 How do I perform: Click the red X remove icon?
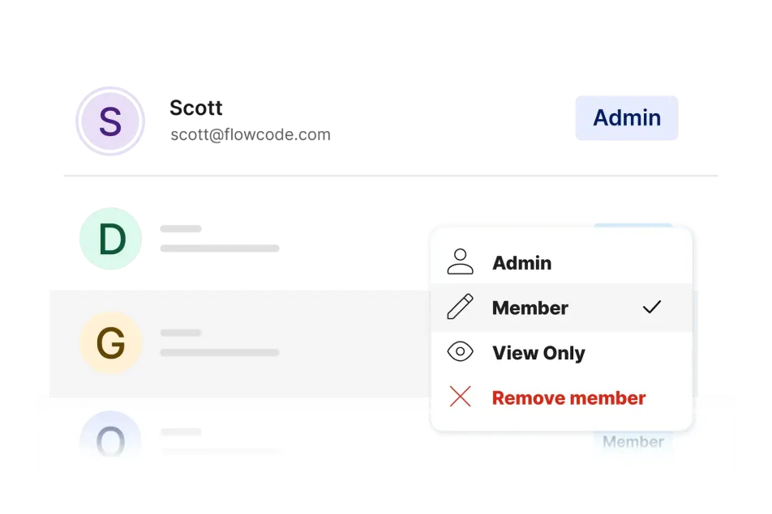(460, 397)
